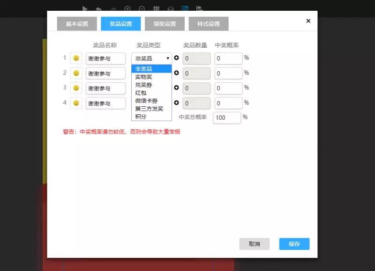Click the 奖品数量 field in row 1
The image size is (375, 271).
196,59
